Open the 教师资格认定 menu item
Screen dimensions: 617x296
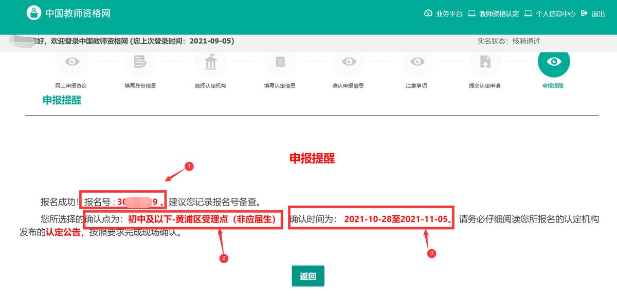(498, 14)
